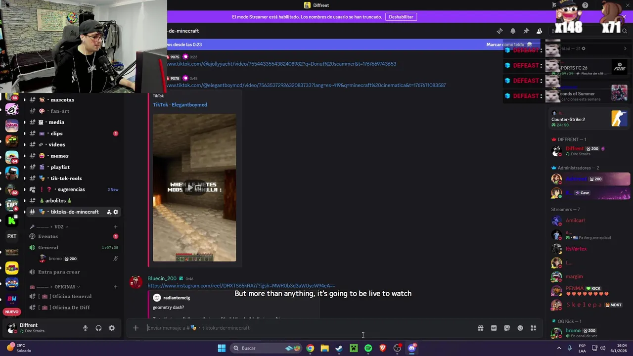Open the arbolitos channel
The height and width of the screenshot is (356, 633).
(73, 201)
